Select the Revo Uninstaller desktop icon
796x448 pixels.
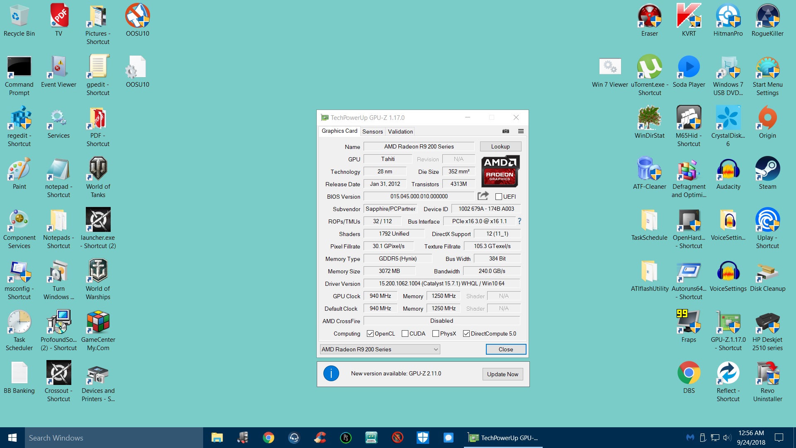point(767,381)
